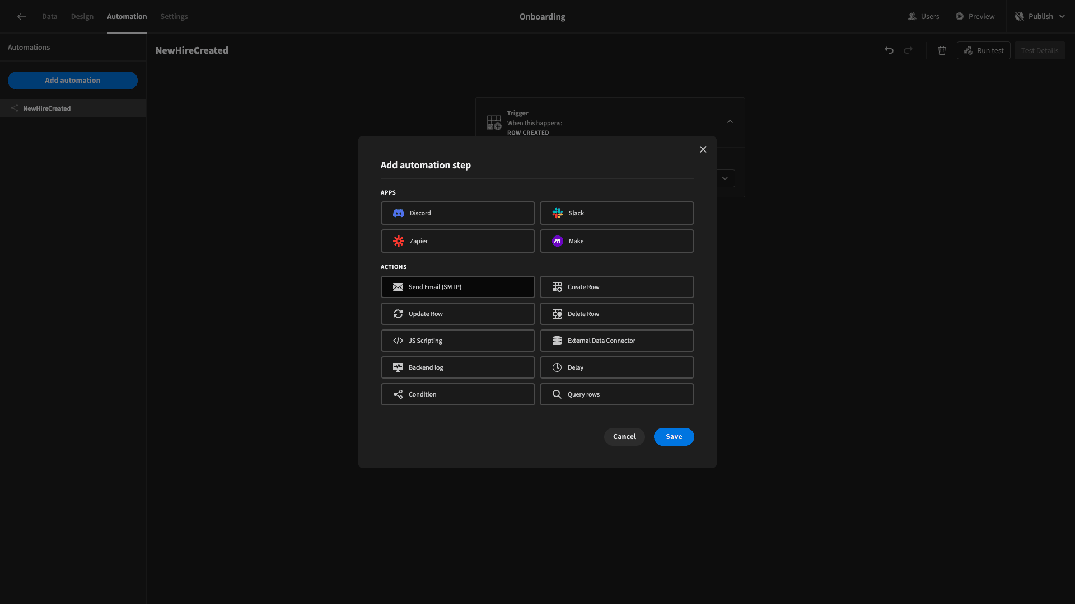
Task: Switch to the Settings tab
Action: click(174, 16)
